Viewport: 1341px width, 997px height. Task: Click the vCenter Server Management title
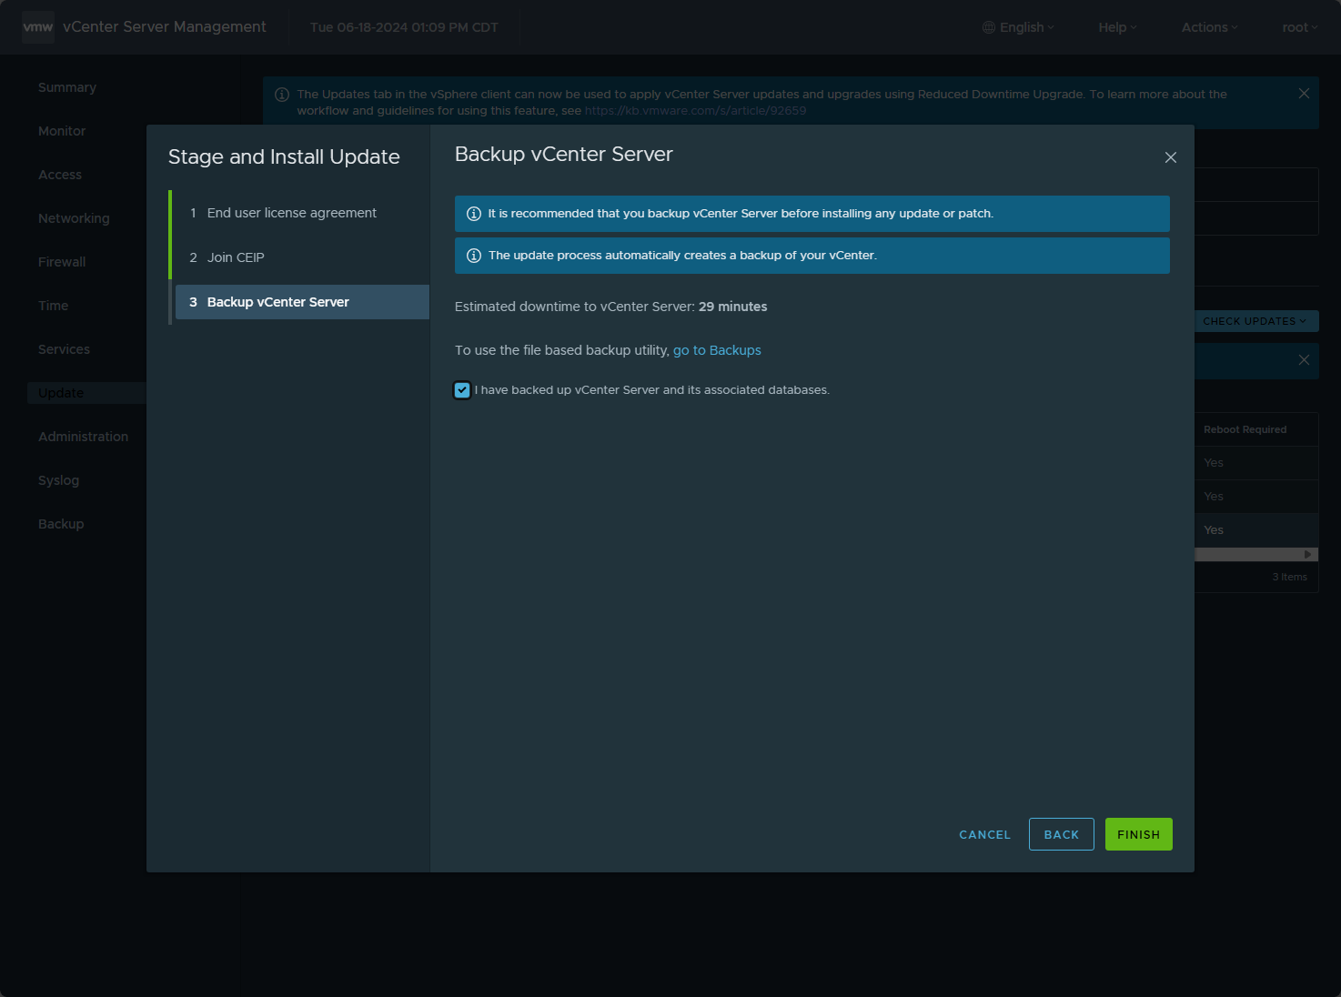point(165,27)
